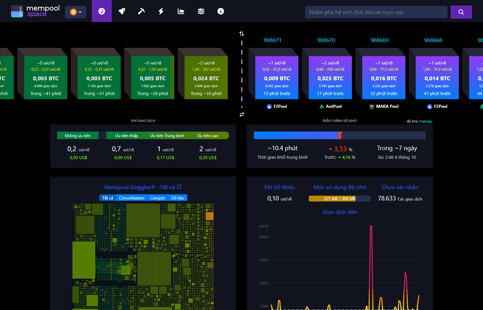Click the horizontal swap arrows icon

(242, 114)
